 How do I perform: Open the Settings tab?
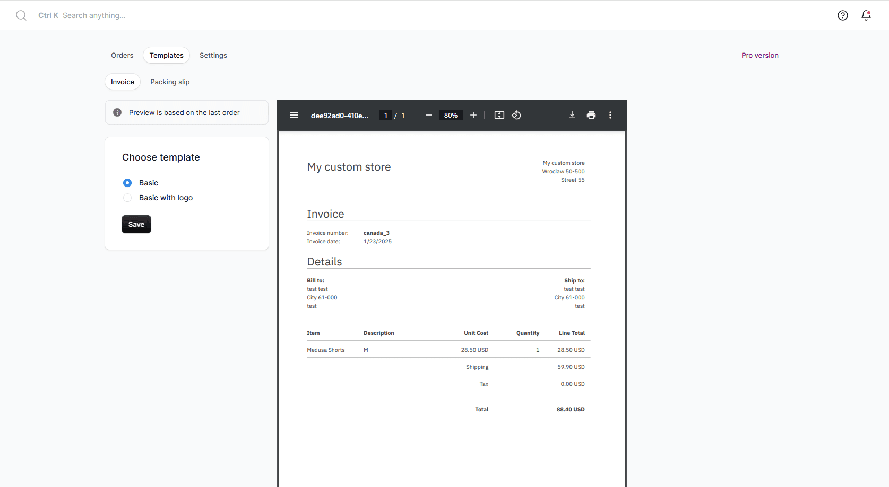coord(213,55)
